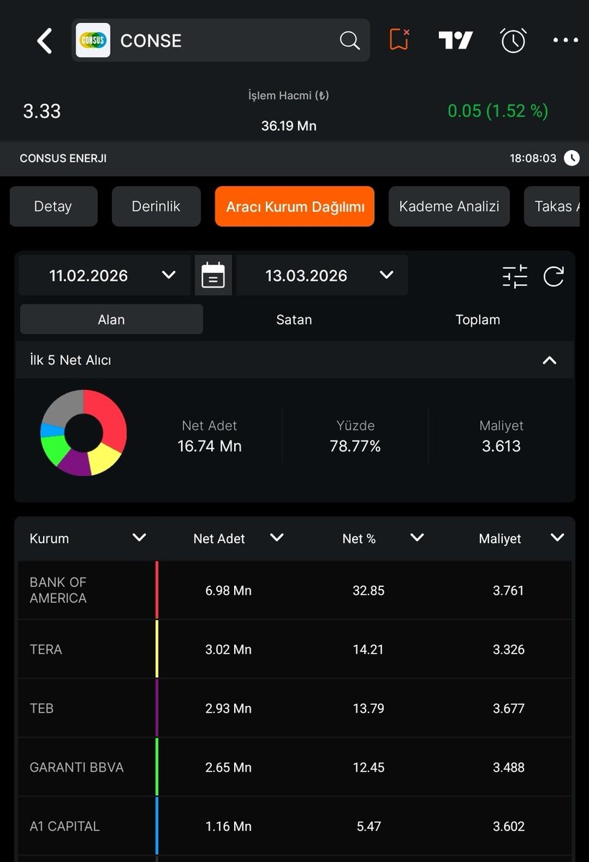Tap the yellow bar beside TERA
This screenshot has height=862, width=589.
coord(157,649)
